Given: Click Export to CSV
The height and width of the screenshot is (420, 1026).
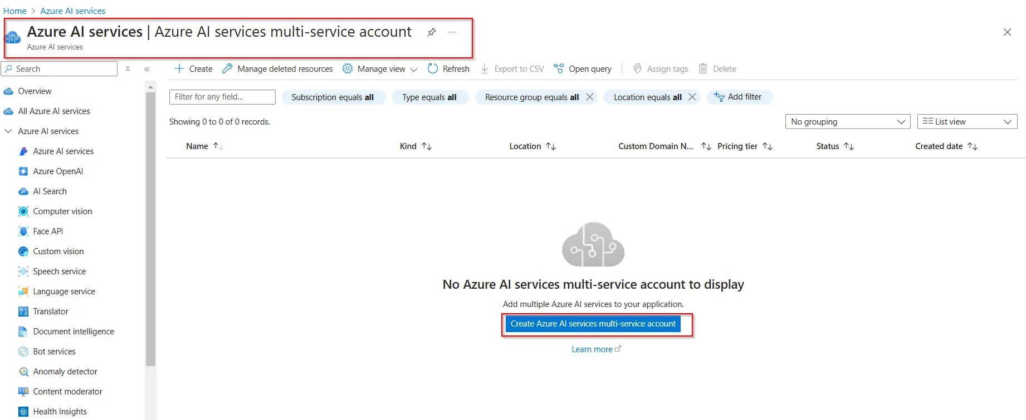Looking at the screenshot, I should (512, 69).
